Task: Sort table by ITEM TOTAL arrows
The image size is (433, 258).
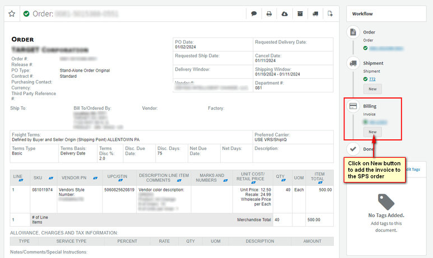Action: tap(320, 182)
